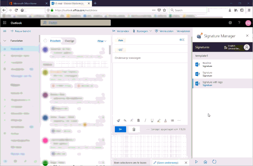Screen dimensions: 253x166
Task: Open the English (United Kingdom) language selector
Action: point(232,47)
